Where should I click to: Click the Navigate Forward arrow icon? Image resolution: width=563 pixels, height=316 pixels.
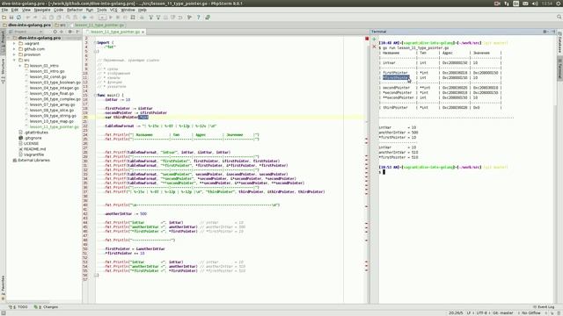[x=91, y=18]
